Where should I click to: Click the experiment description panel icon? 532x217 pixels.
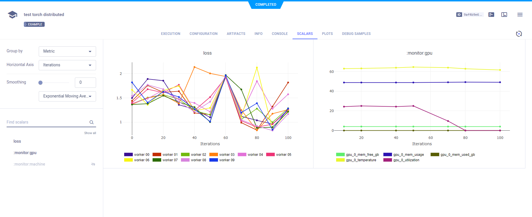tap(491, 15)
